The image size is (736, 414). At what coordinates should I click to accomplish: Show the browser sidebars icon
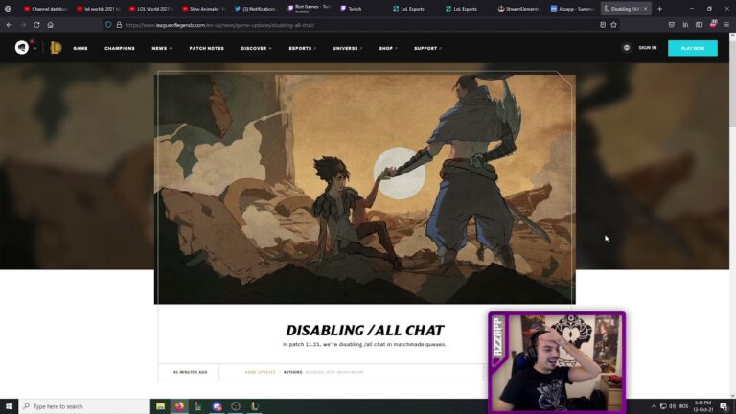pyautogui.click(x=699, y=25)
